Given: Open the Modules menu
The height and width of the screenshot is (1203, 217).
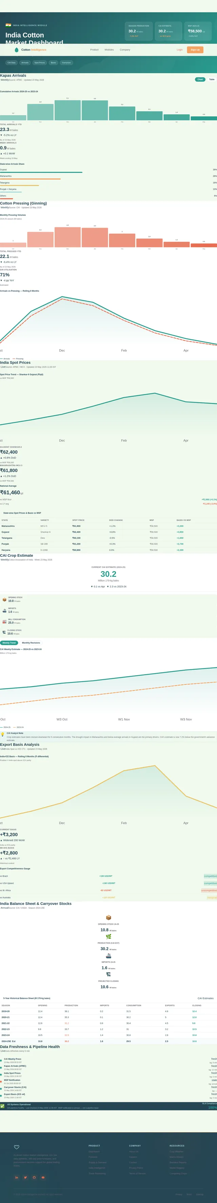Looking at the screenshot, I should click(109, 49).
